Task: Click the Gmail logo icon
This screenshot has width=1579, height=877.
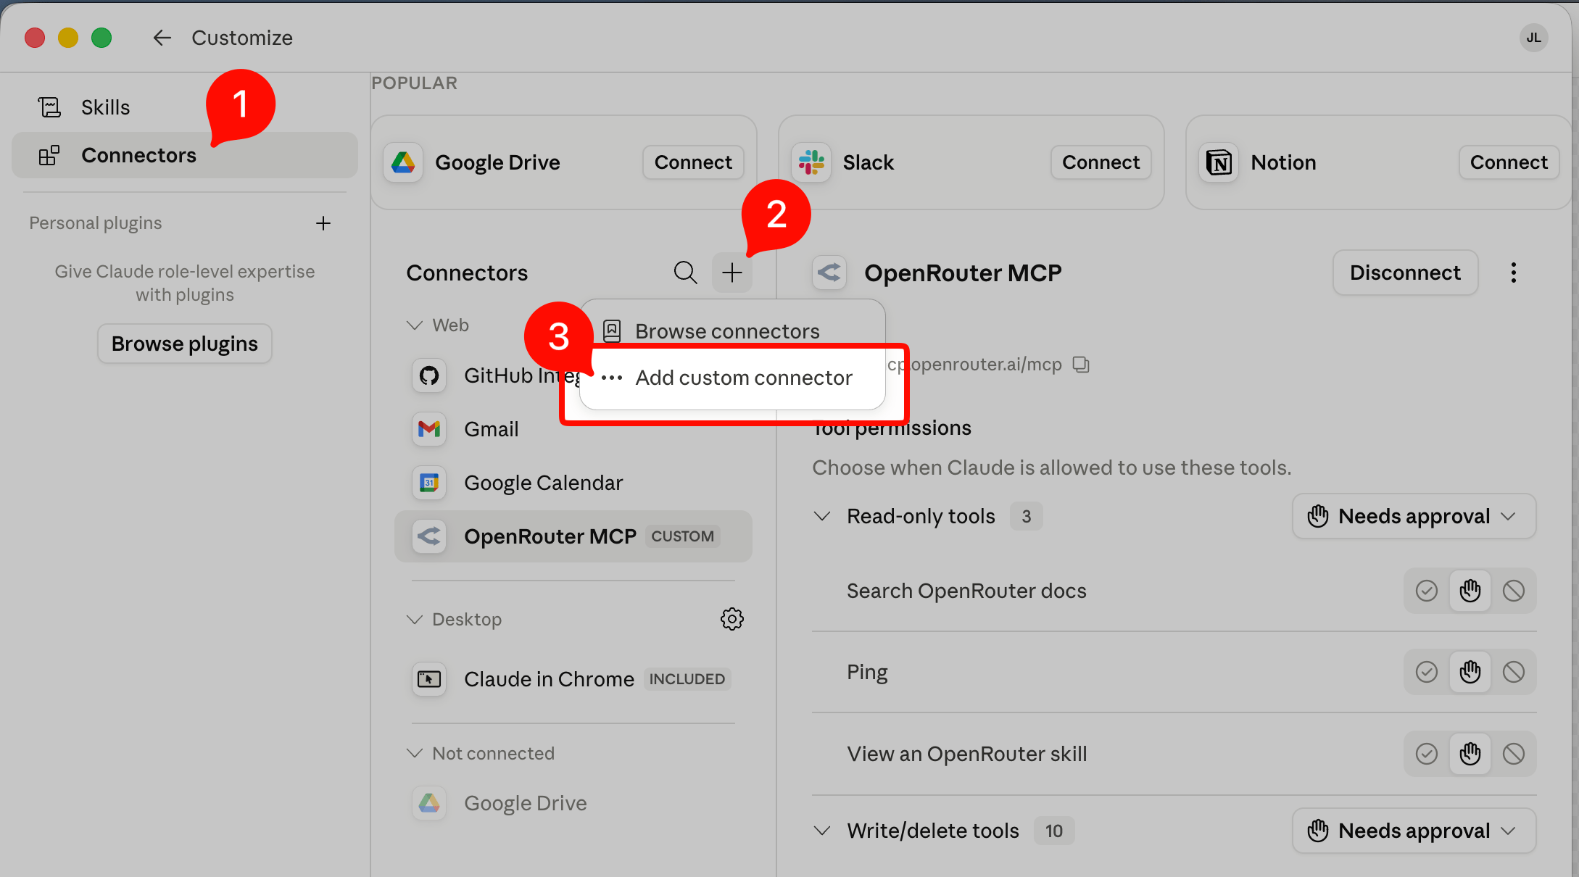Action: tap(429, 429)
